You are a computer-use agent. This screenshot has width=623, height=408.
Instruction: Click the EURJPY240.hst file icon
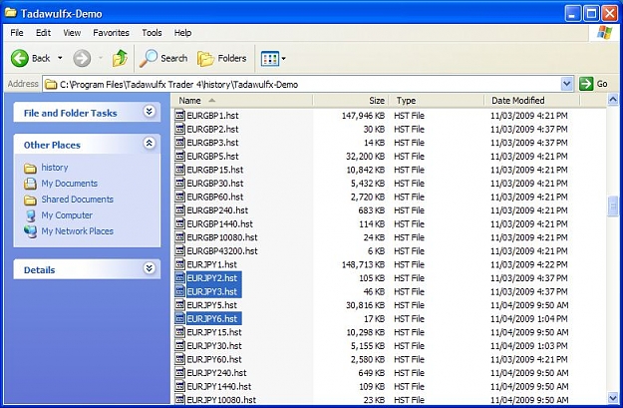180,373
